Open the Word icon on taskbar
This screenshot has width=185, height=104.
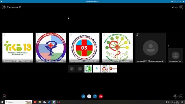(49, 102)
